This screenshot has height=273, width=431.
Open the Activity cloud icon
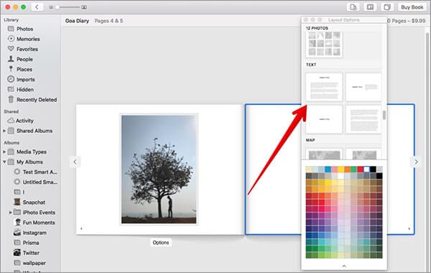(11, 121)
